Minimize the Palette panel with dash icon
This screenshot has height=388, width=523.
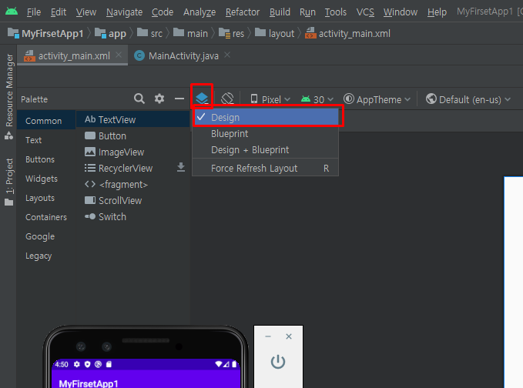[179, 99]
